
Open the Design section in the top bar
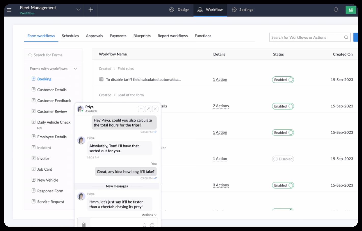point(179,10)
